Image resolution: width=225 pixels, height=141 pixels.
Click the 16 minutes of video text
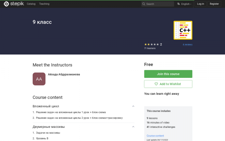158,123
